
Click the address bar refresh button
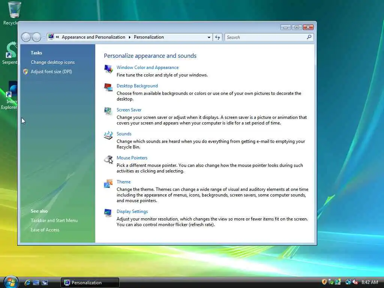click(x=217, y=37)
